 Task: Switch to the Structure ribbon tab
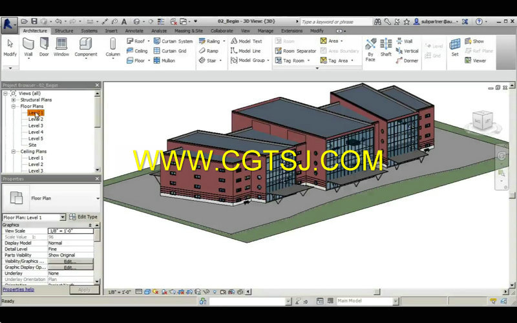[x=63, y=30]
